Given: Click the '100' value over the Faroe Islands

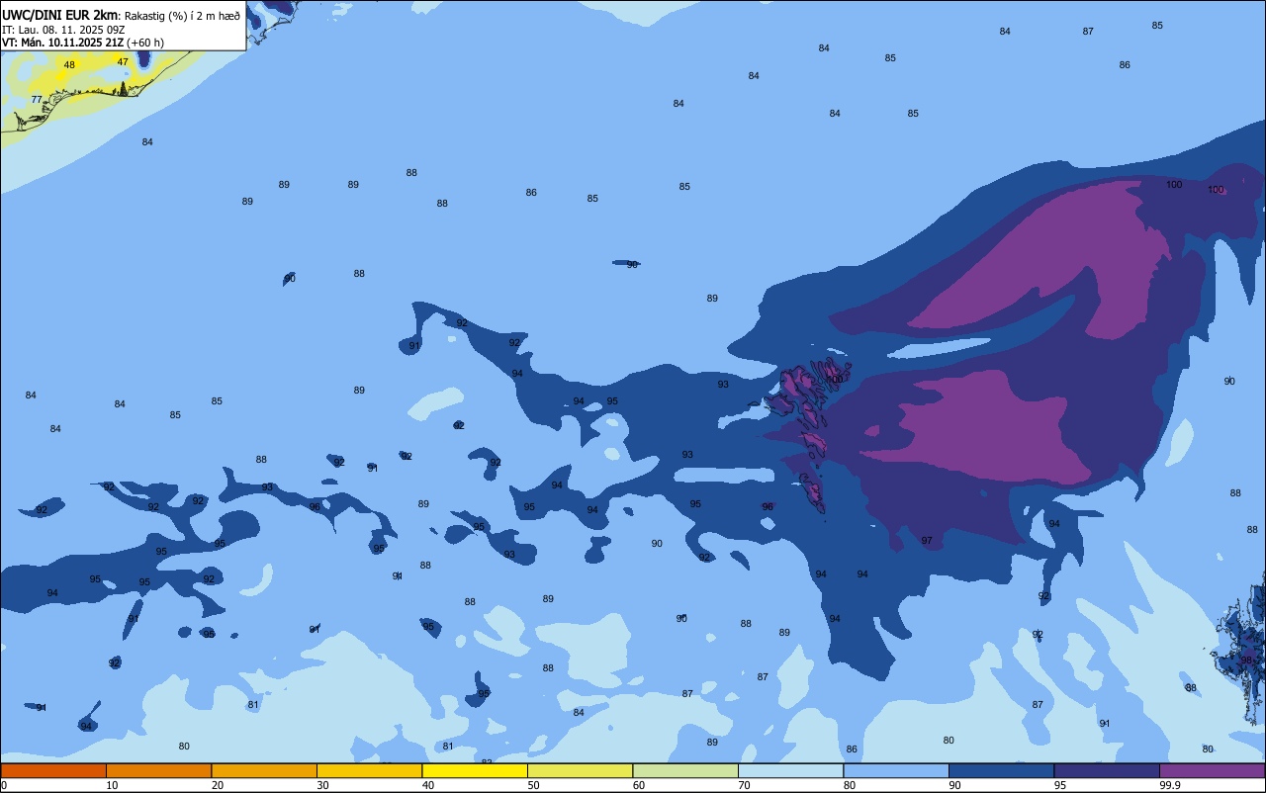Looking at the screenshot, I should coord(836,379).
